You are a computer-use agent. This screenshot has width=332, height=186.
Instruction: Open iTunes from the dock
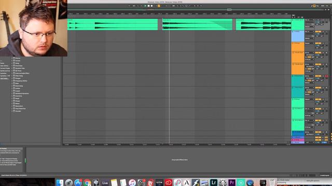pyautogui.click(x=132, y=182)
